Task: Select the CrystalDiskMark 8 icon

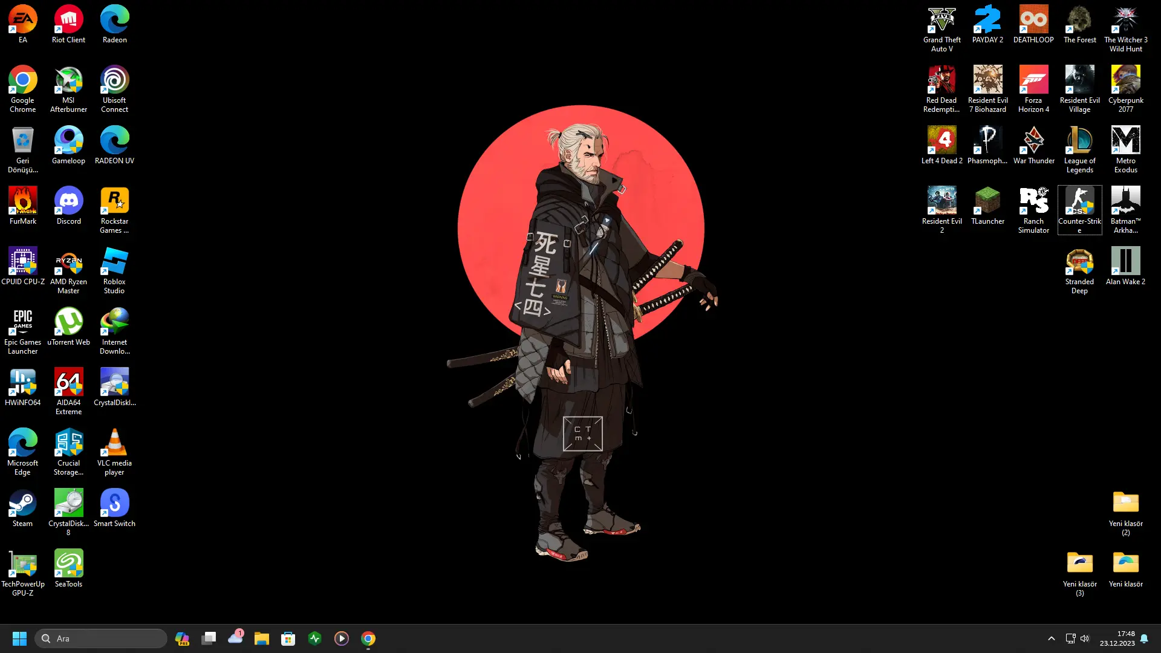Action: (68, 512)
